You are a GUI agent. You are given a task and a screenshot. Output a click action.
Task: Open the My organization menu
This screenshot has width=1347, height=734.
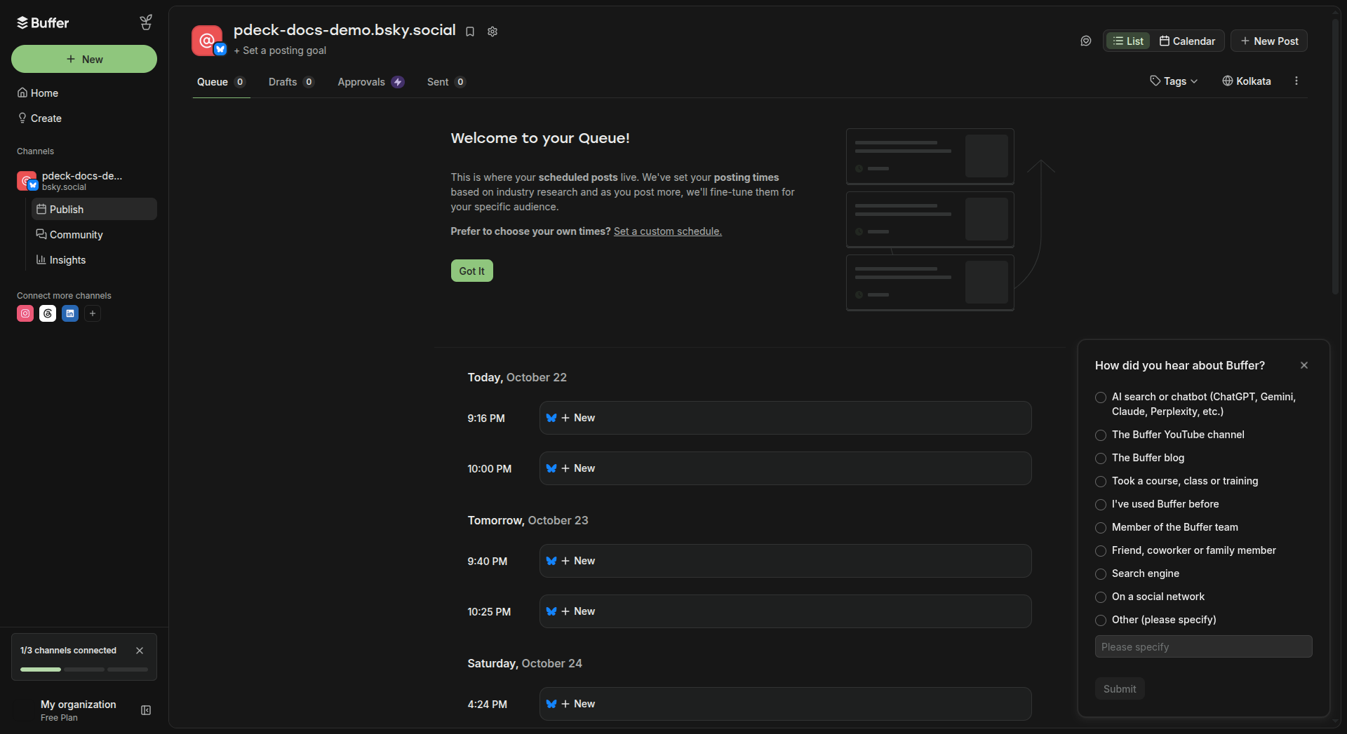pyautogui.click(x=79, y=710)
